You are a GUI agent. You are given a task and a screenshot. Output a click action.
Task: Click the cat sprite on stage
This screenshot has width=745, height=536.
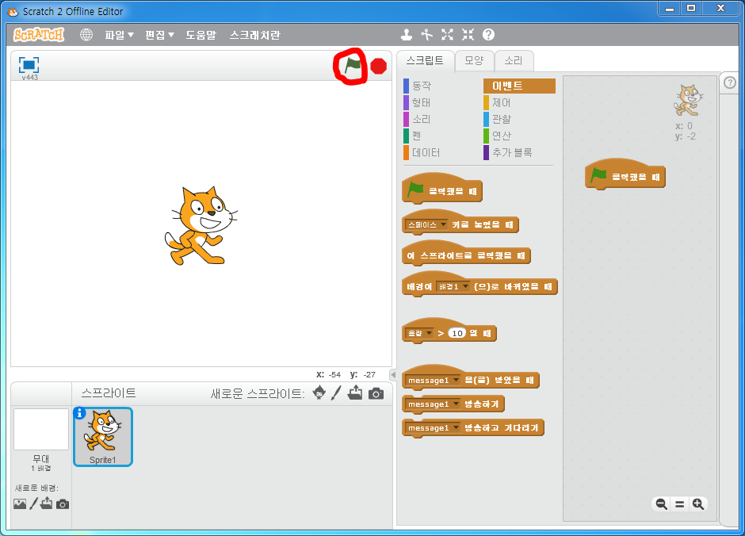click(200, 226)
